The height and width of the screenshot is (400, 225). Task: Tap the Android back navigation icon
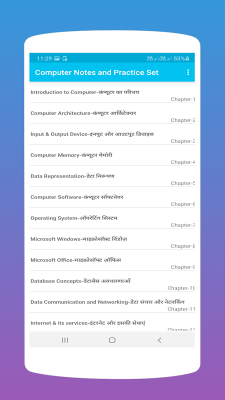tap(159, 340)
